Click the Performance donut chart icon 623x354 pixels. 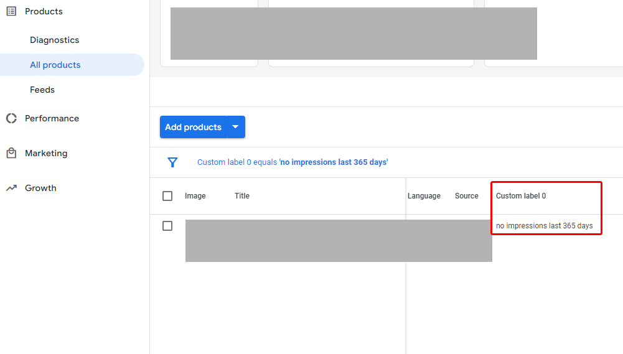(x=11, y=118)
